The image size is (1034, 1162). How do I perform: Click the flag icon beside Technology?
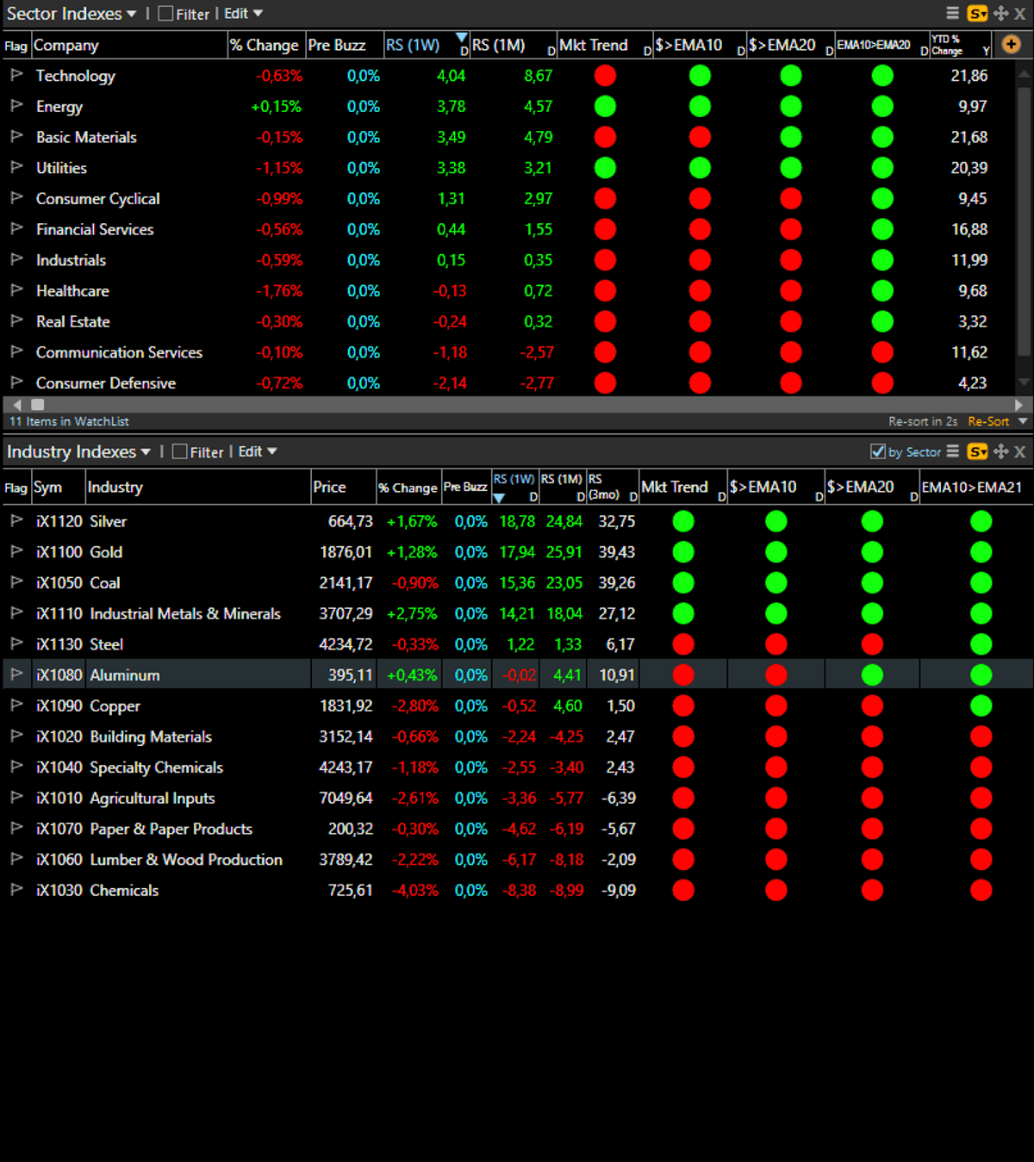tap(16, 76)
